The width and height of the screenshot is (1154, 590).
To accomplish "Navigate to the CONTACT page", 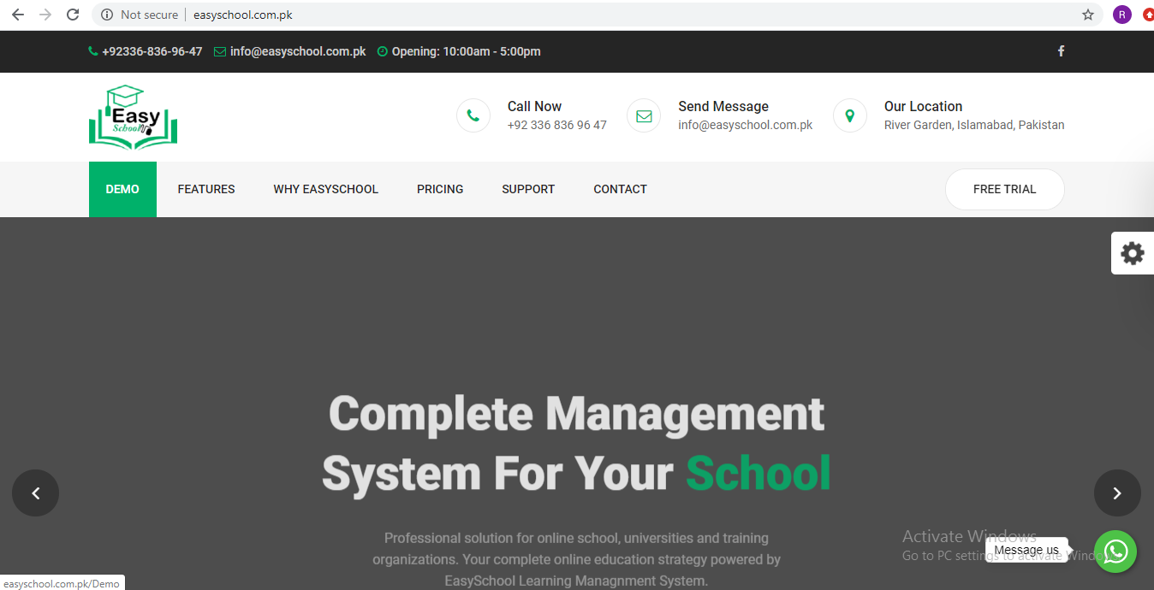I will pos(620,189).
